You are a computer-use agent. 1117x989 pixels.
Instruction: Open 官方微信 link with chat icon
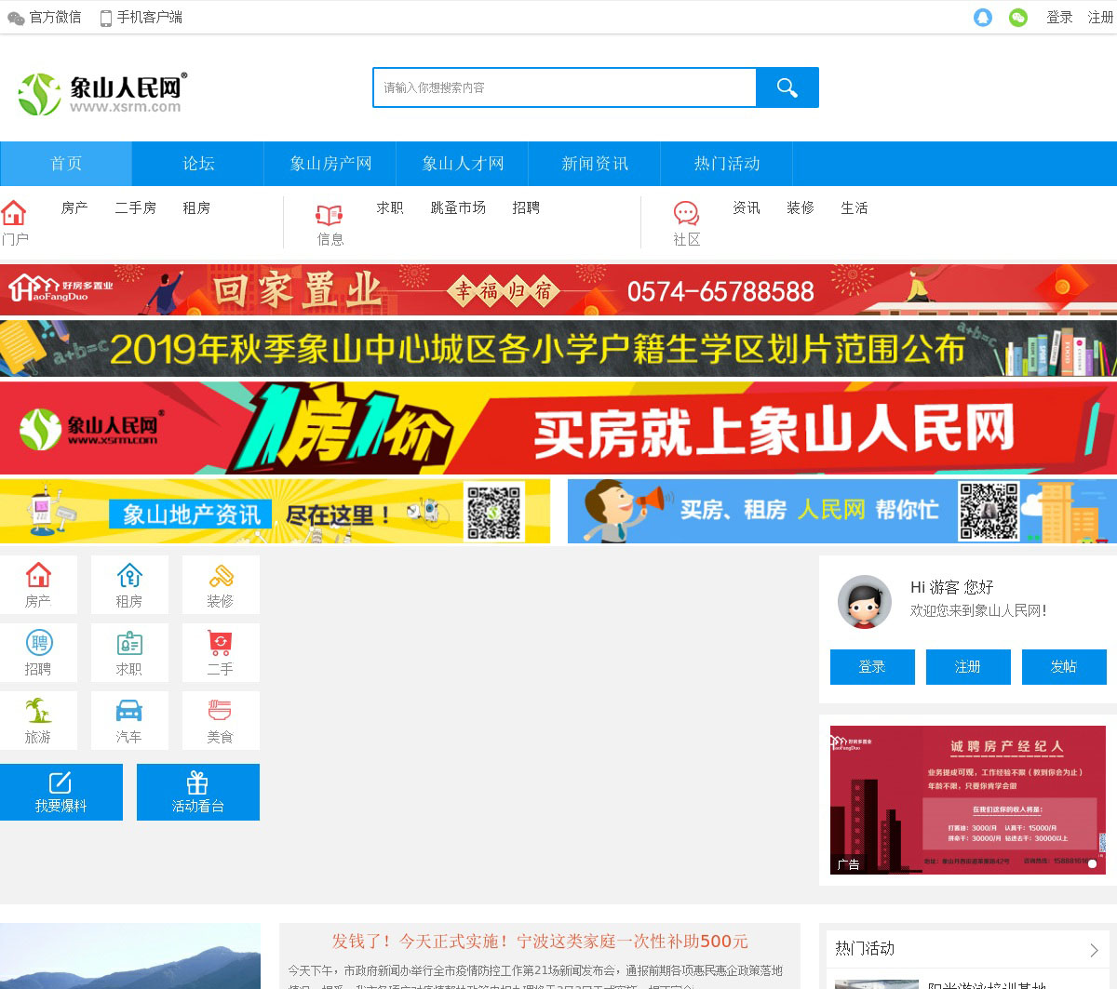pyautogui.click(x=45, y=18)
